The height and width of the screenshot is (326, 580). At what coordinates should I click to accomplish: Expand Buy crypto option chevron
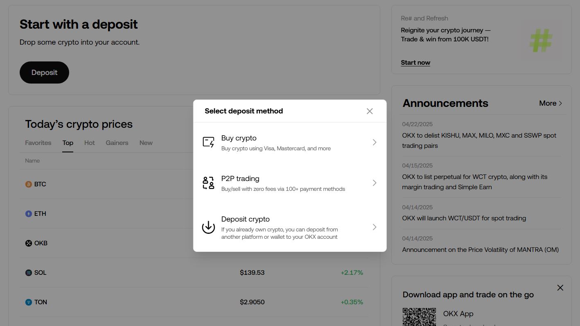375,143
